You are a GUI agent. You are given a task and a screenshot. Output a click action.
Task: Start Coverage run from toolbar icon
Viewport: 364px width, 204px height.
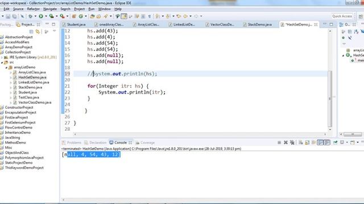(51, 16)
